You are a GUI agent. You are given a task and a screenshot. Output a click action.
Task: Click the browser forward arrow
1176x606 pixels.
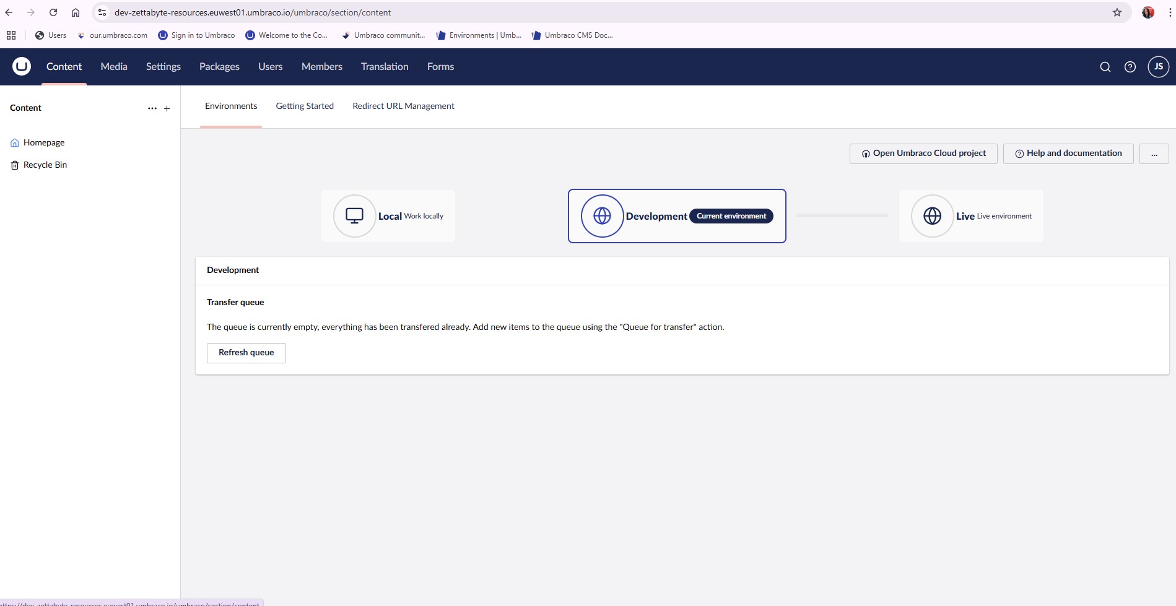(x=31, y=12)
